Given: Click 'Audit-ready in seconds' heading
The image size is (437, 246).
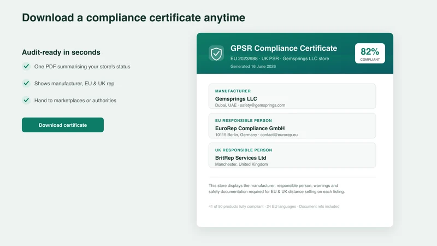Looking at the screenshot, I should pos(61,52).
